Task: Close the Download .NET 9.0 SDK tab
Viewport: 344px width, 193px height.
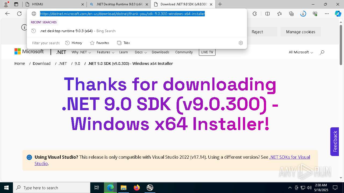Action: click(211, 4)
